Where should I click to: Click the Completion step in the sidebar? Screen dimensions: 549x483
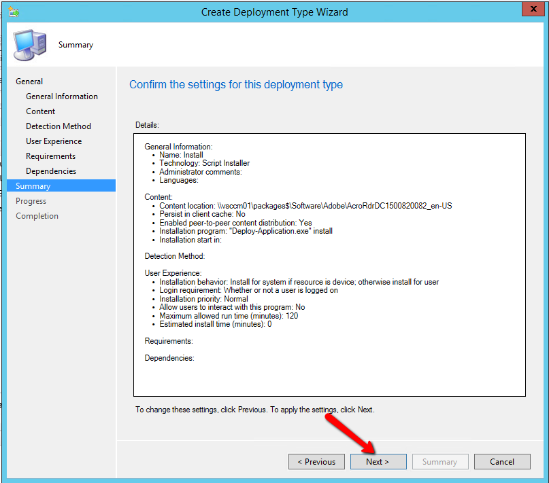click(37, 216)
